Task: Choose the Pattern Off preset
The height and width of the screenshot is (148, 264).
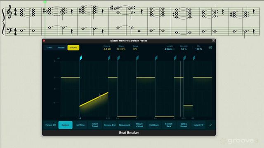Action: tap(50, 125)
